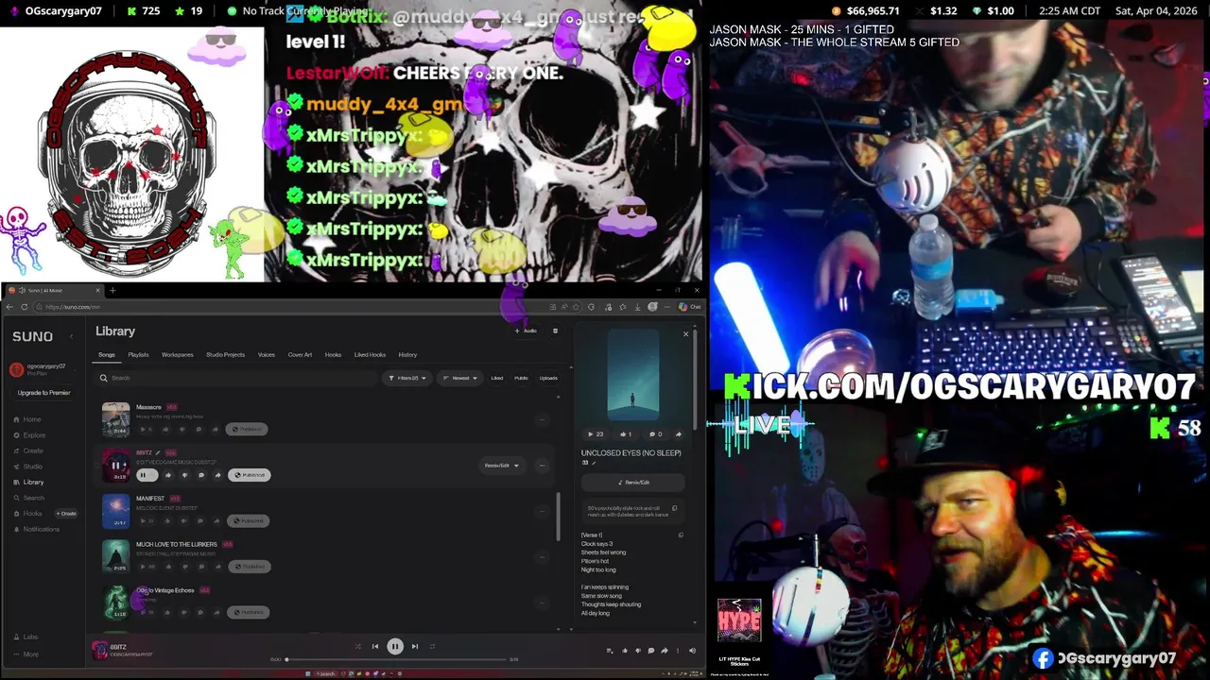1210x680 pixels.
Task: Open Explore in Suno sidebar
Action: [28, 435]
